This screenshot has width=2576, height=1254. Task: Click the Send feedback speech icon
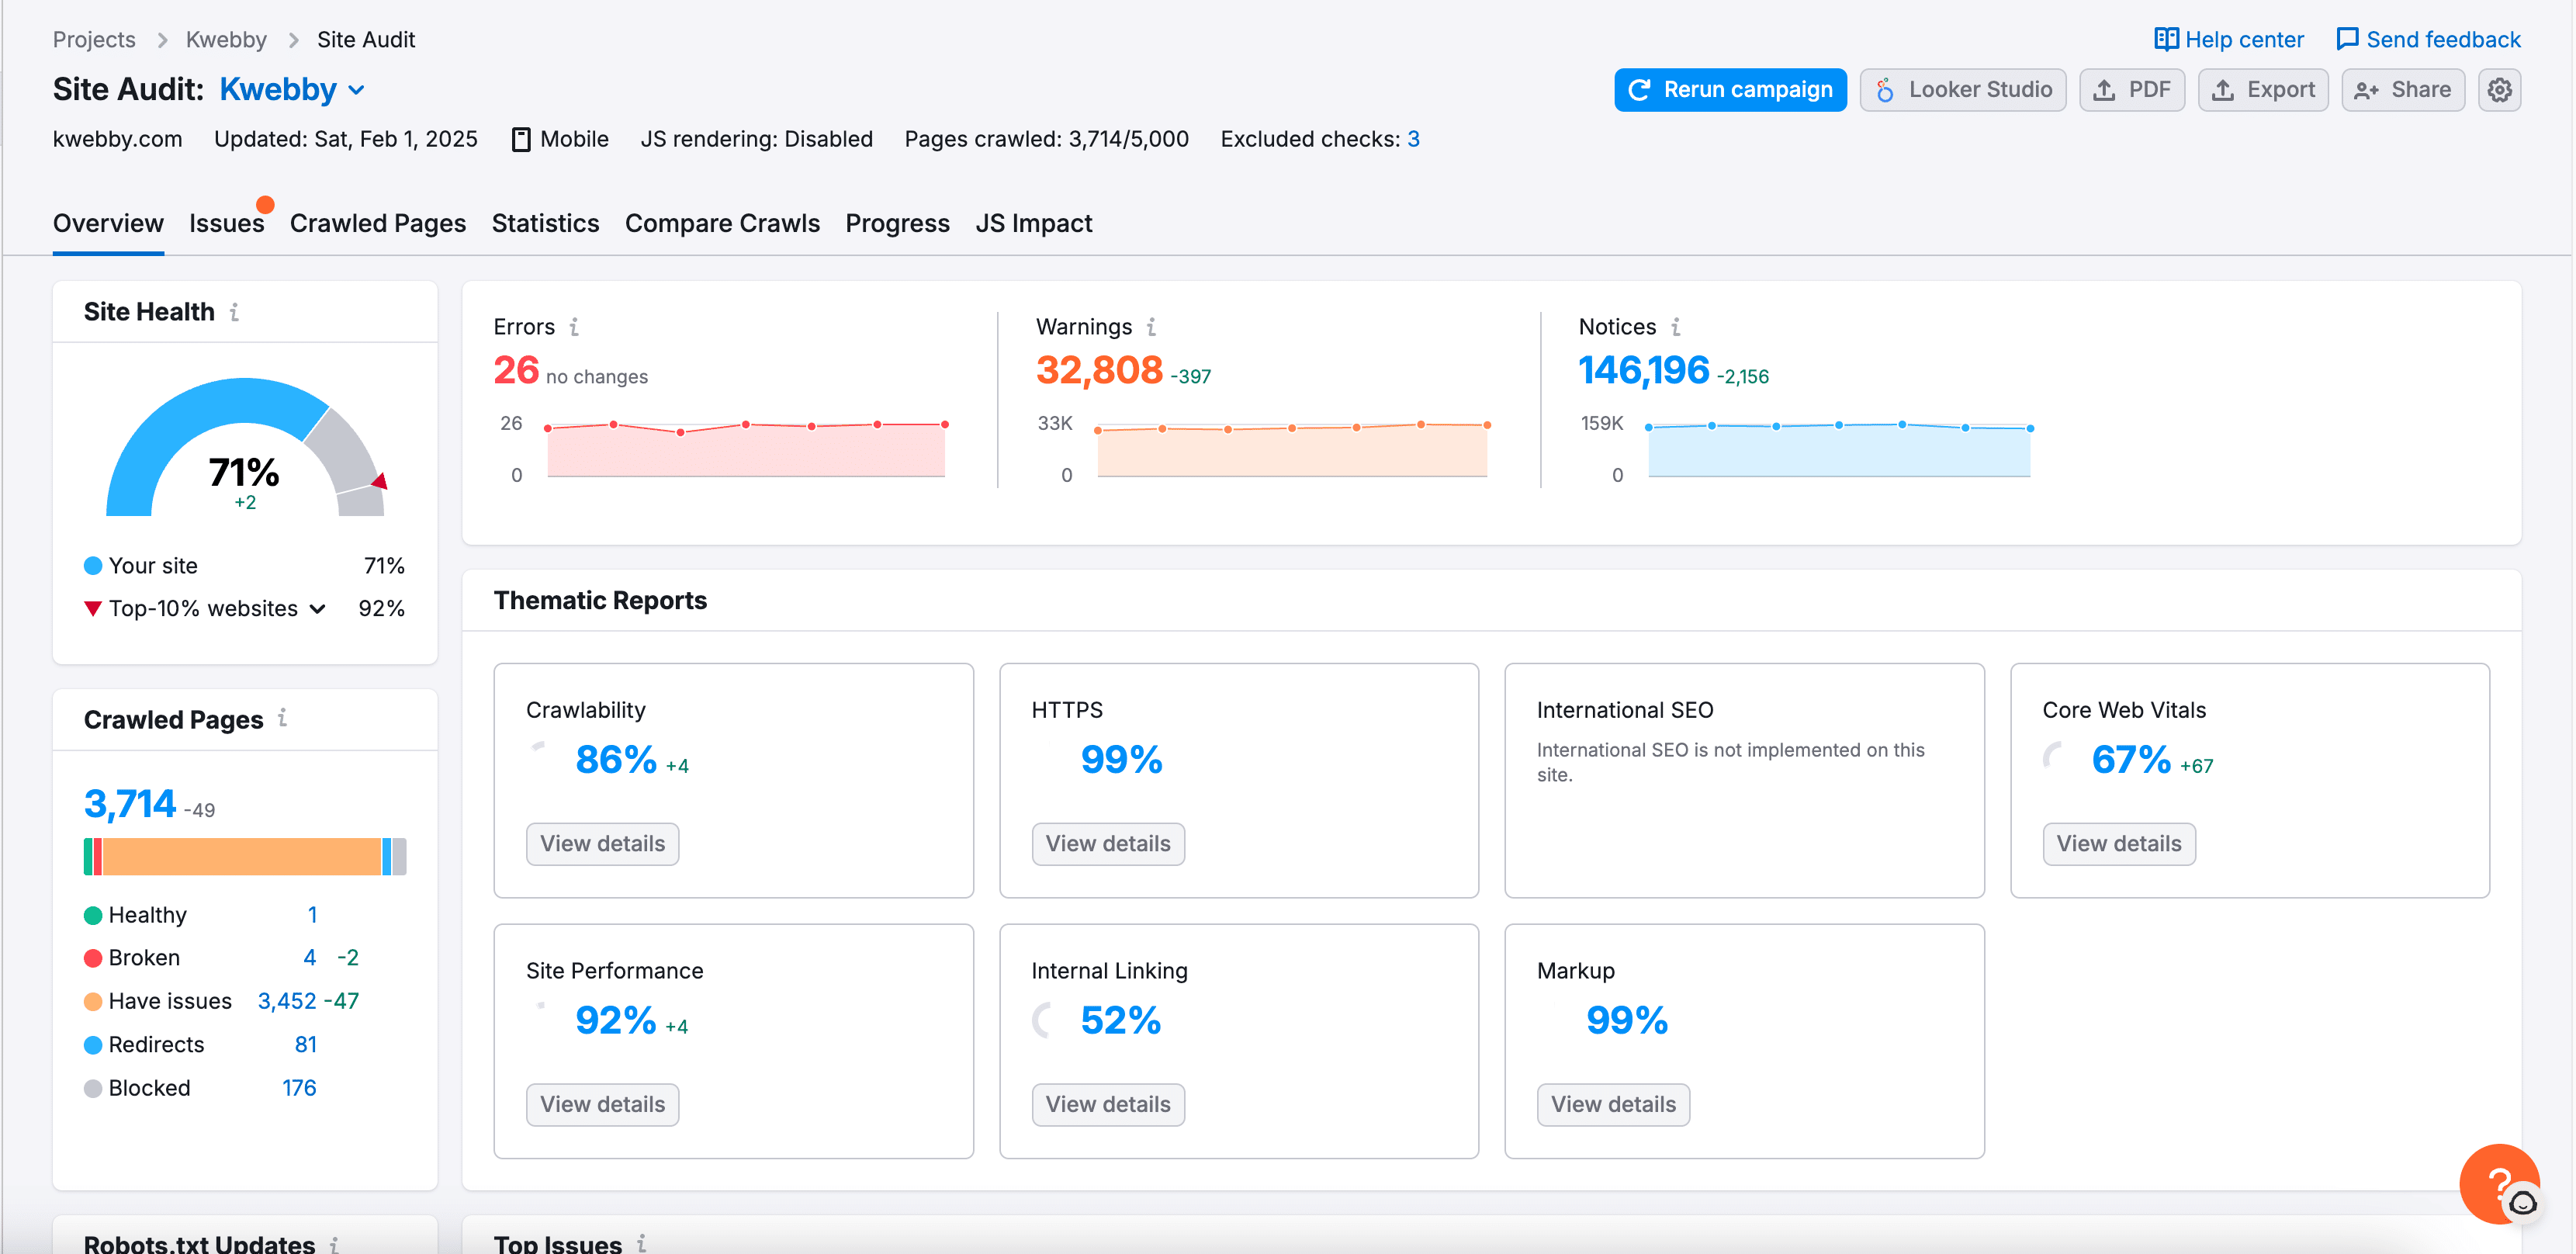pyautogui.click(x=2346, y=39)
